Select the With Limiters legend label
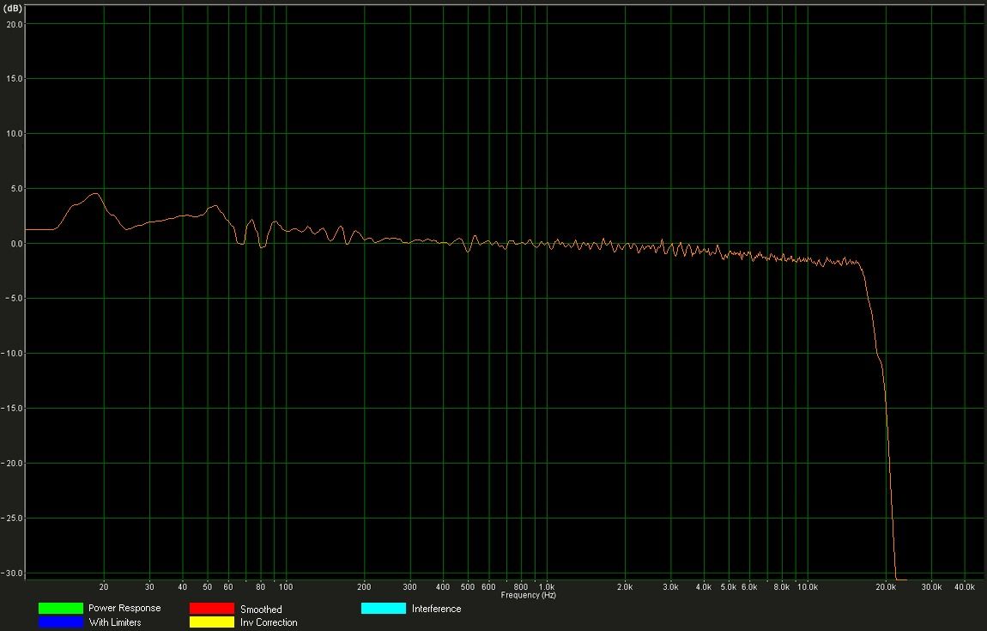987x631 pixels. pyautogui.click(x=115, y=622)
